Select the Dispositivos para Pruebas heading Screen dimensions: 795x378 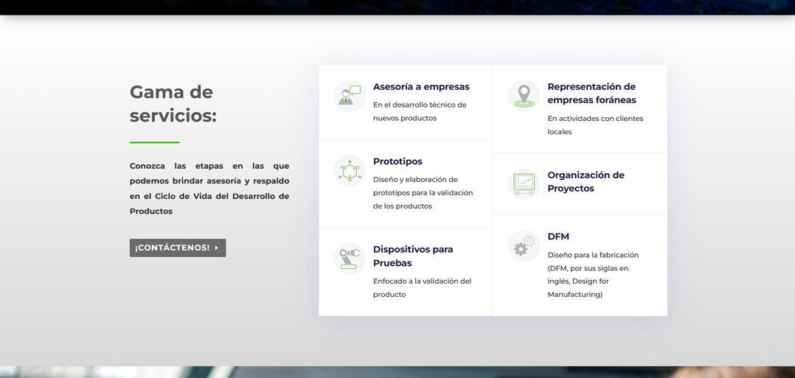pyautogui.click(x=413, y=256)
